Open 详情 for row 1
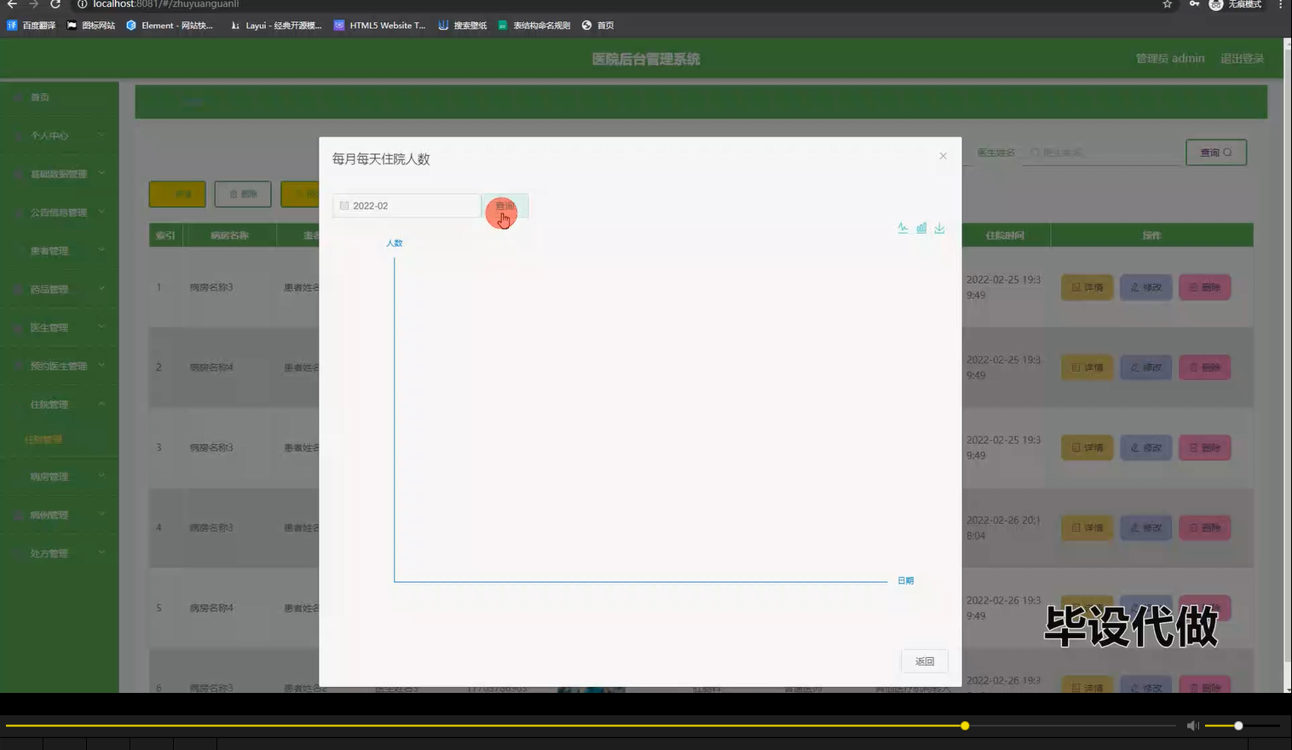This screenshot has height=750, width=1292. click(1087, 287)
